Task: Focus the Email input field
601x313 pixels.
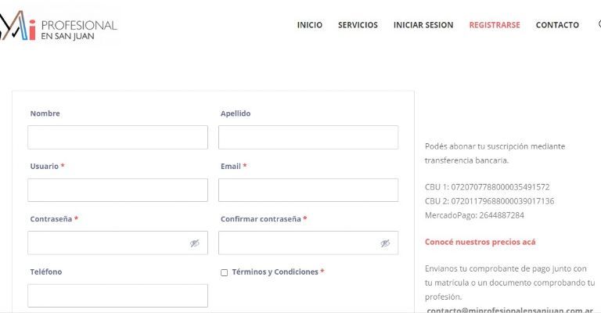Action: 308,190
